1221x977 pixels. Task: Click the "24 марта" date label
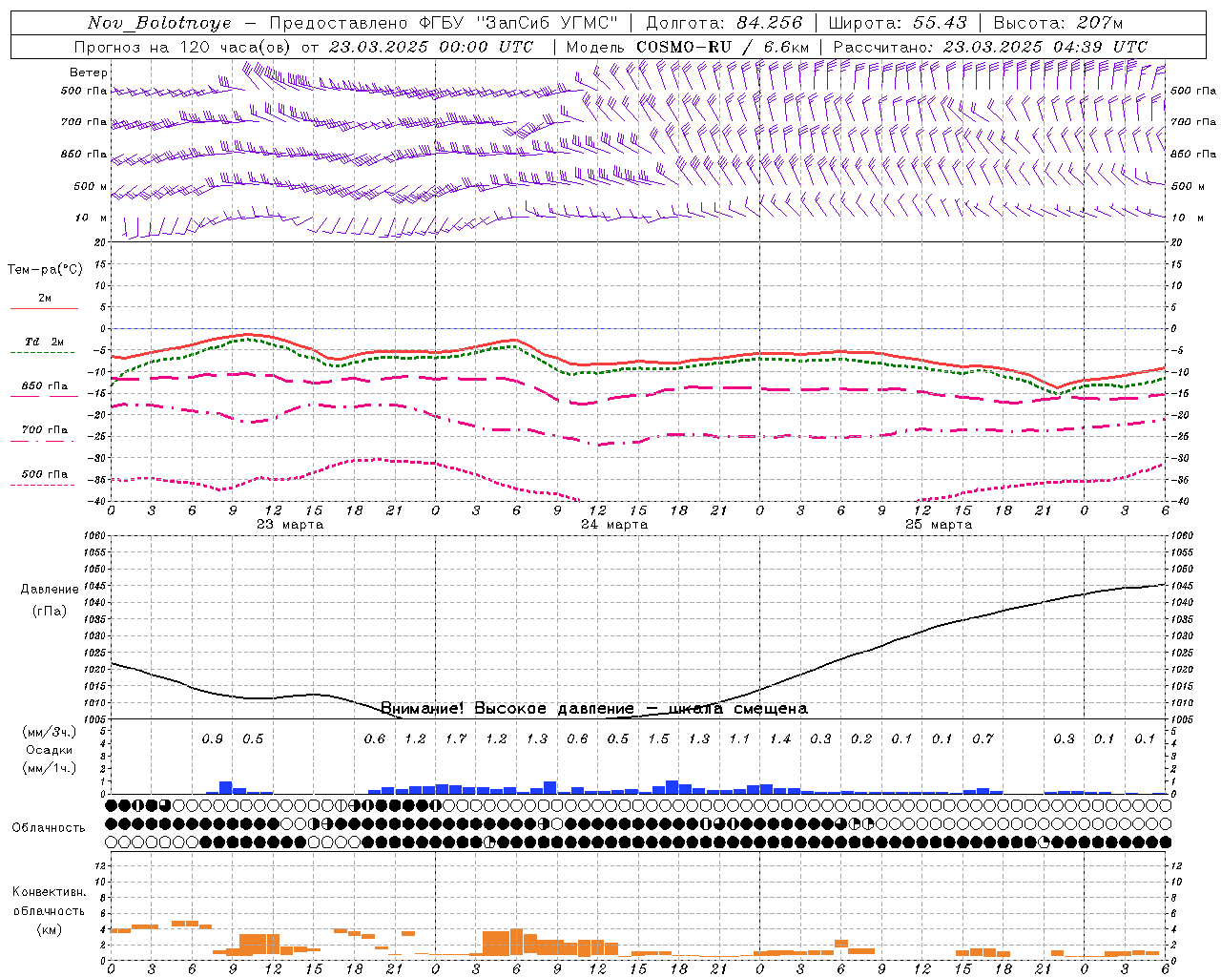tap(614, 525)
